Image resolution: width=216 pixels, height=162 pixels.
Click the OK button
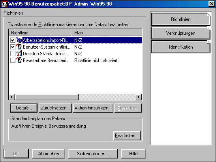16,154
